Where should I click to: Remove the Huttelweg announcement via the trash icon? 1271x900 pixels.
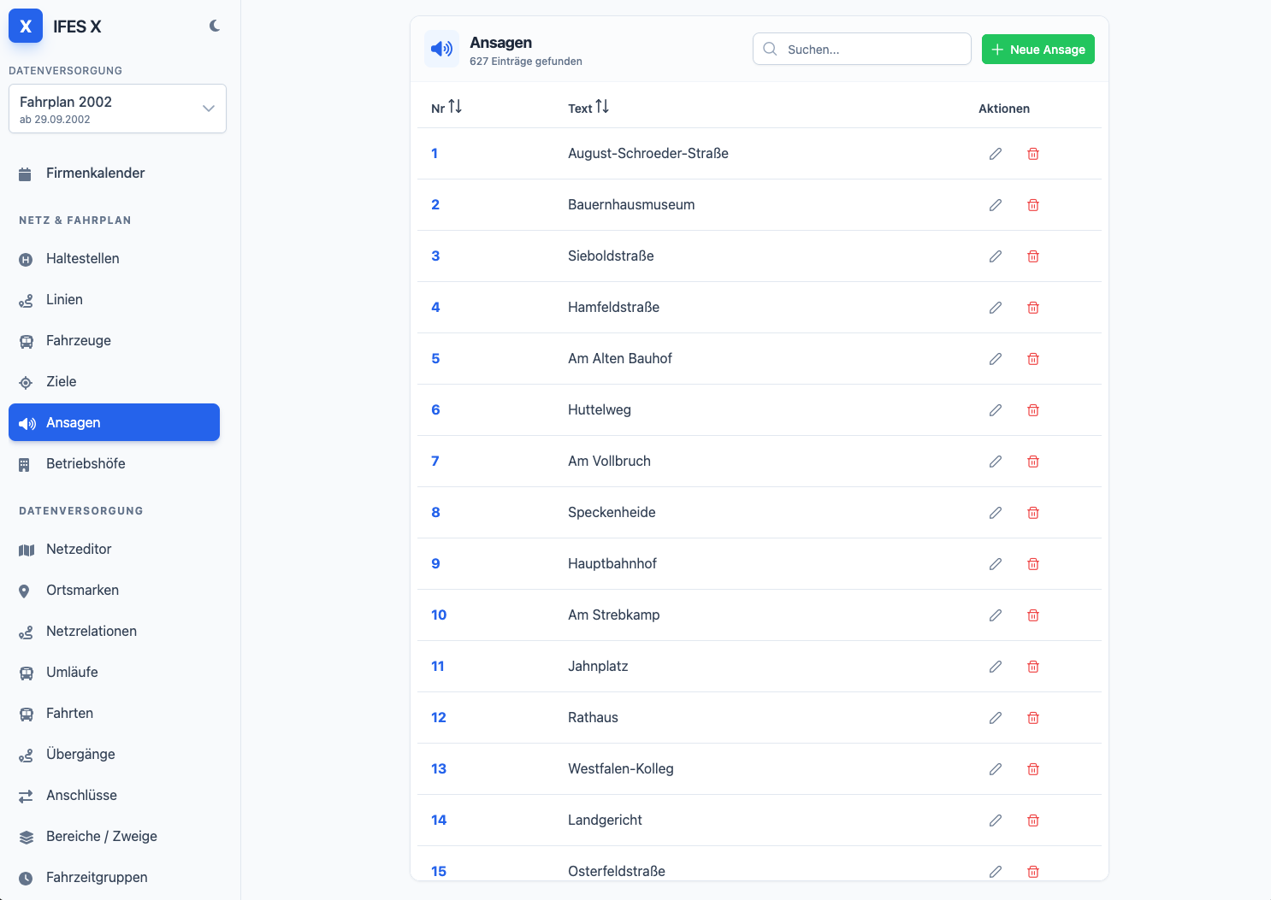(1033, 410)
